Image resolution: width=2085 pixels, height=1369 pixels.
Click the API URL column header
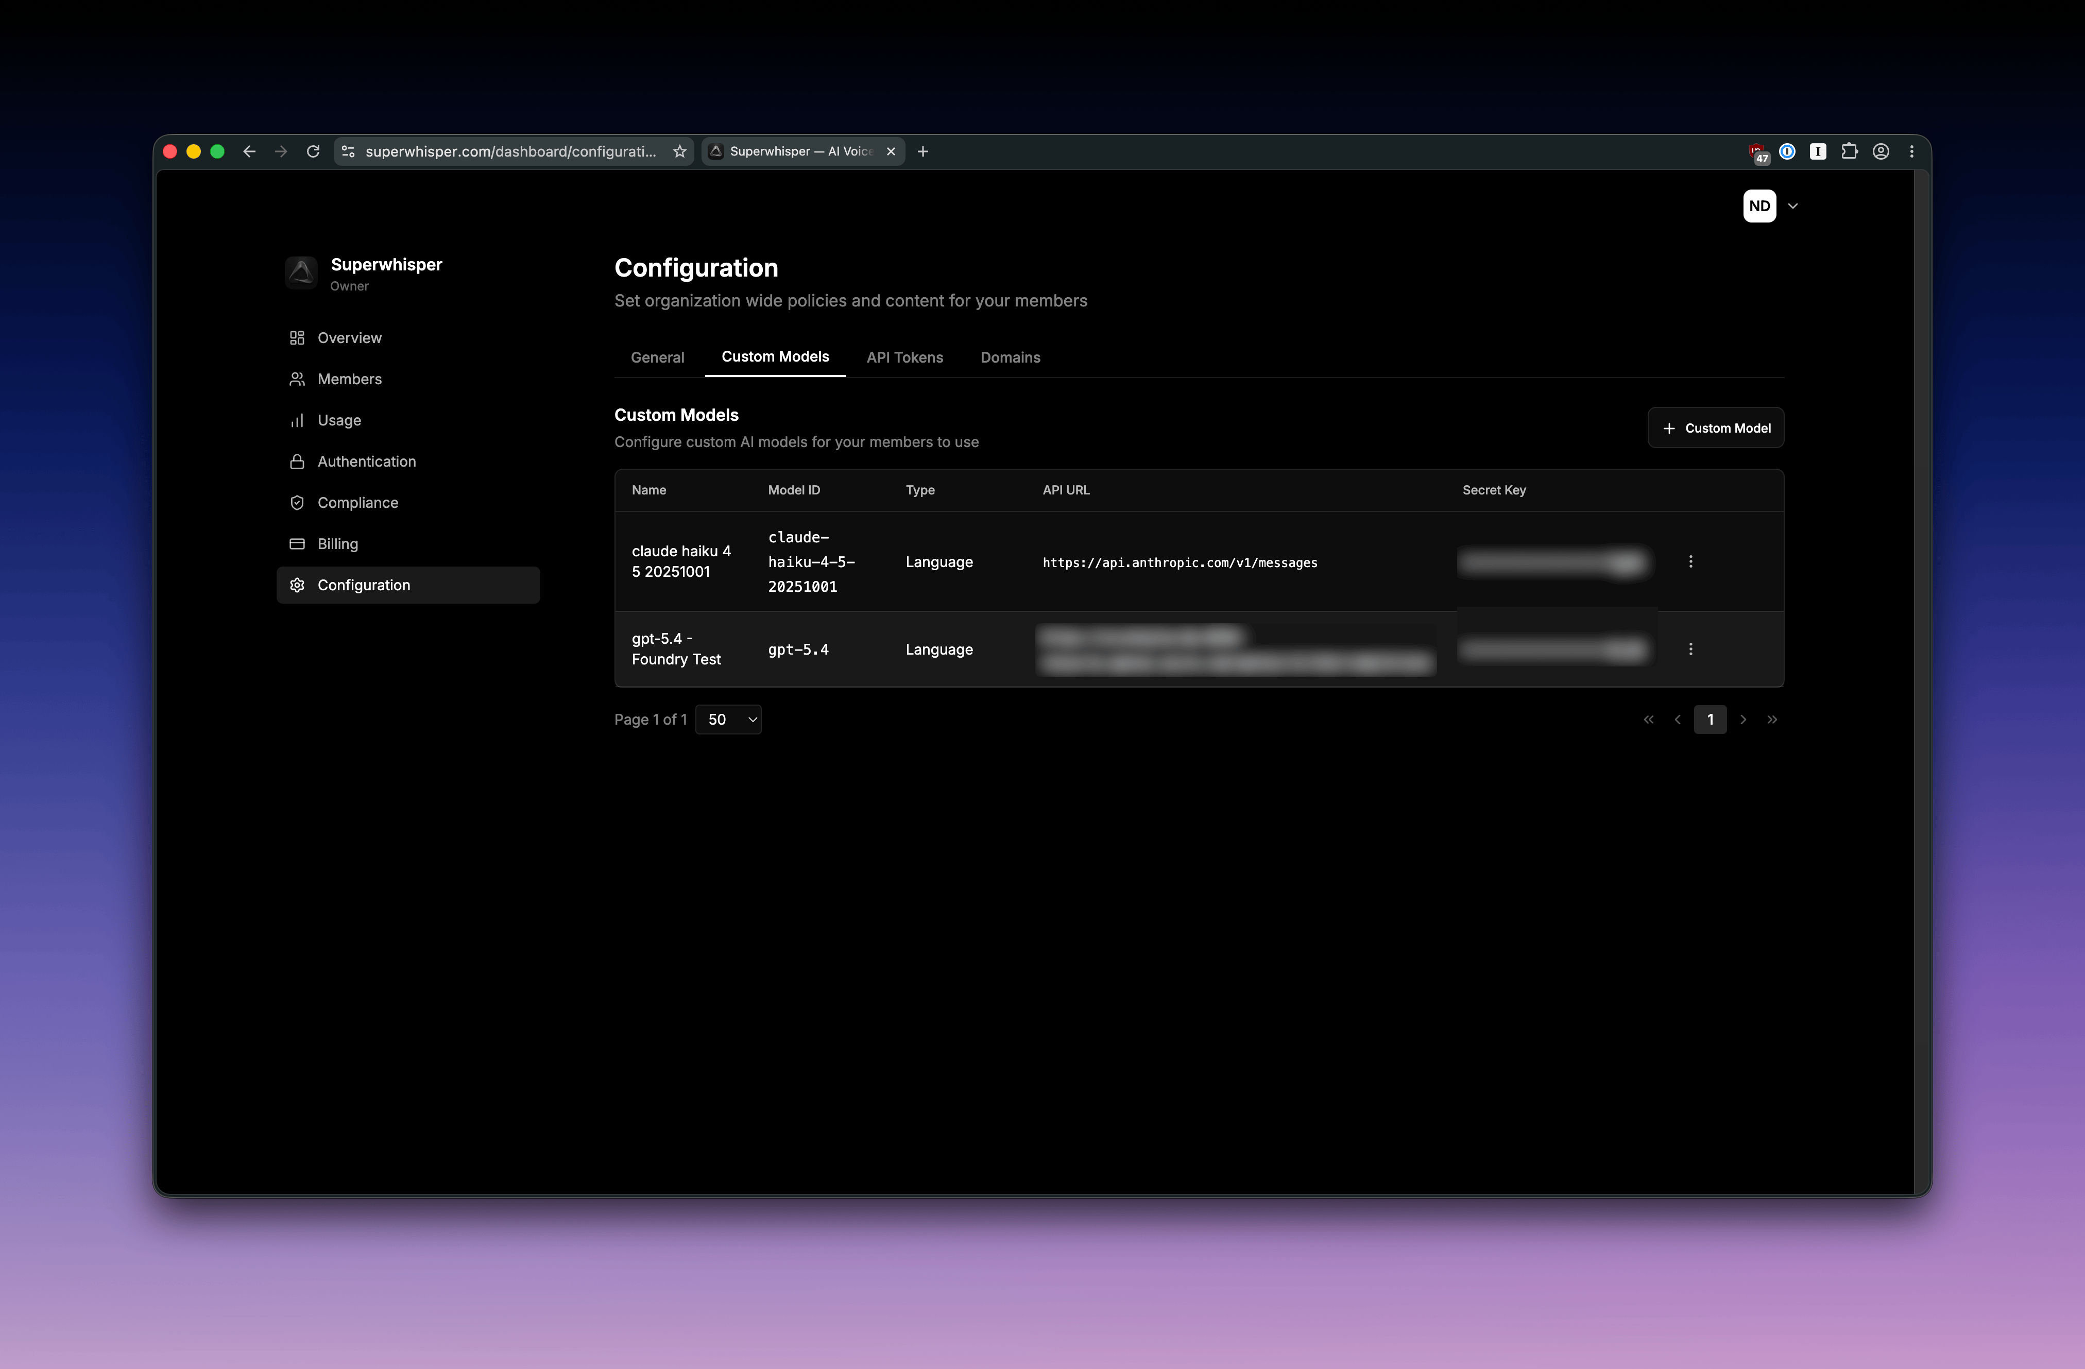pyautogui.click(x=1066, y=490)
